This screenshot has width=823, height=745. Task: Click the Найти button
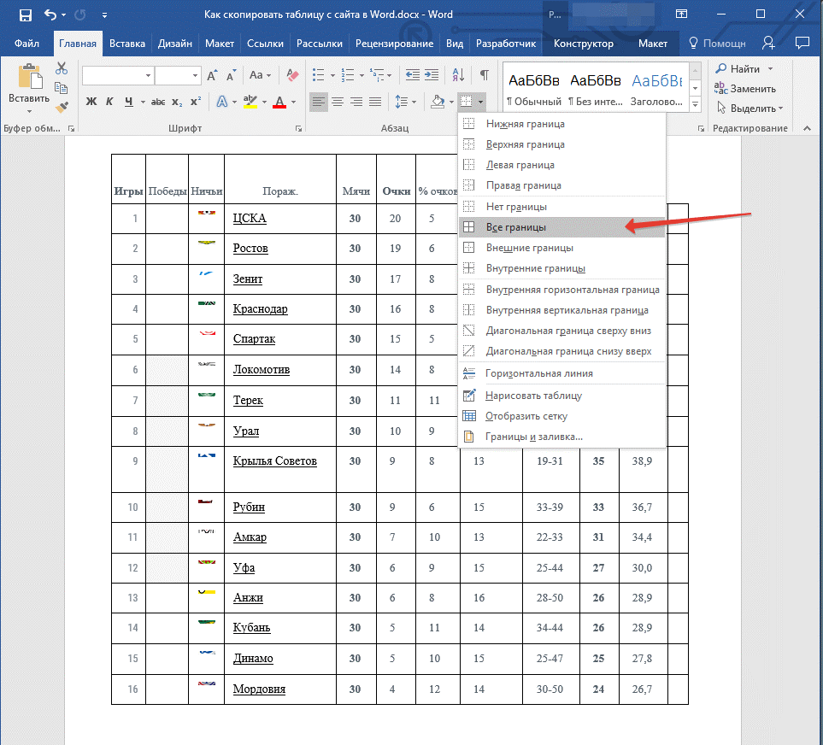point(744,69)
